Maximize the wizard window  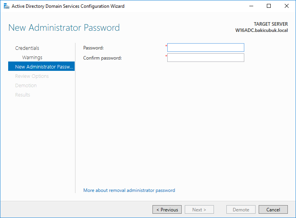269,6
